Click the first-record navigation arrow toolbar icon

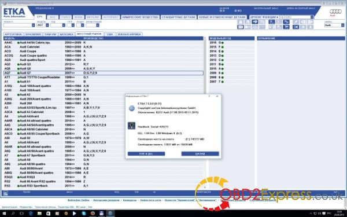click(x=296, y=27)
